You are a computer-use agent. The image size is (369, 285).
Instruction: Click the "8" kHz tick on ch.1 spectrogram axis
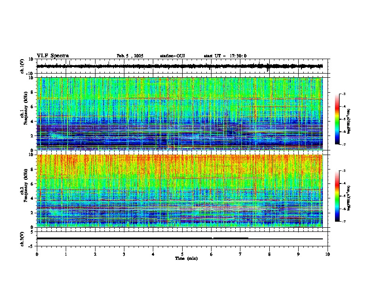33,92
